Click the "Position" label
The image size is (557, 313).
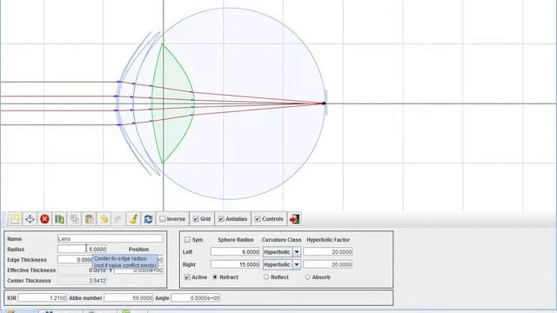138,250
